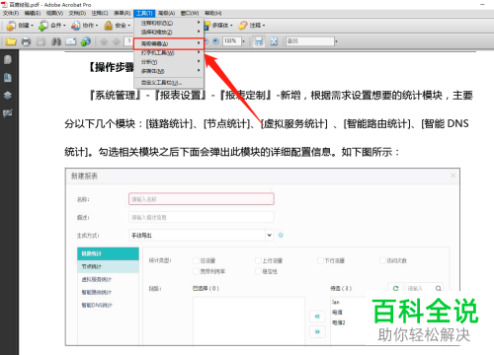Screen dimensions: 494x355
Task: Tick the 访问次数 checkbox
Action: tap(382, 260)
